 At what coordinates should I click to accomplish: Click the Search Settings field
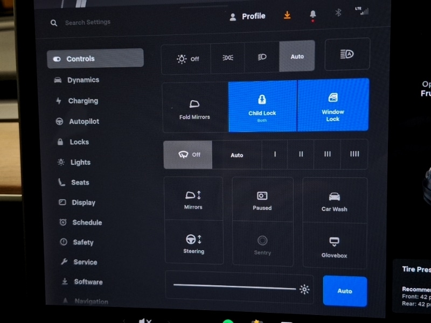tap(88, 23)
